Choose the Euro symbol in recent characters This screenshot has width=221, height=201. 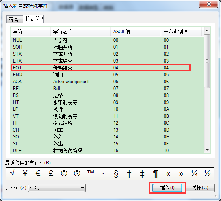(38, 174)
